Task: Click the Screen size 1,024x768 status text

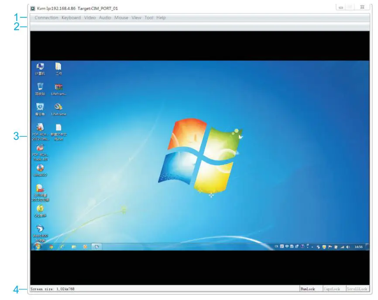Action: [x=52, y=289]
